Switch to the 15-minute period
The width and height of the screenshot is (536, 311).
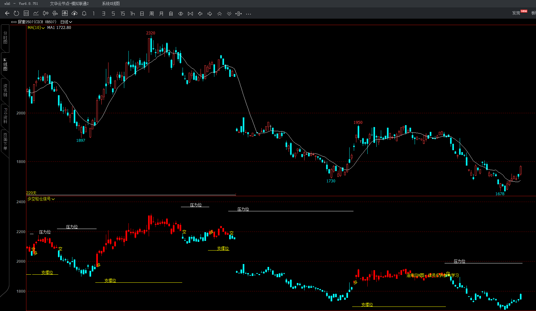(123, 14)
